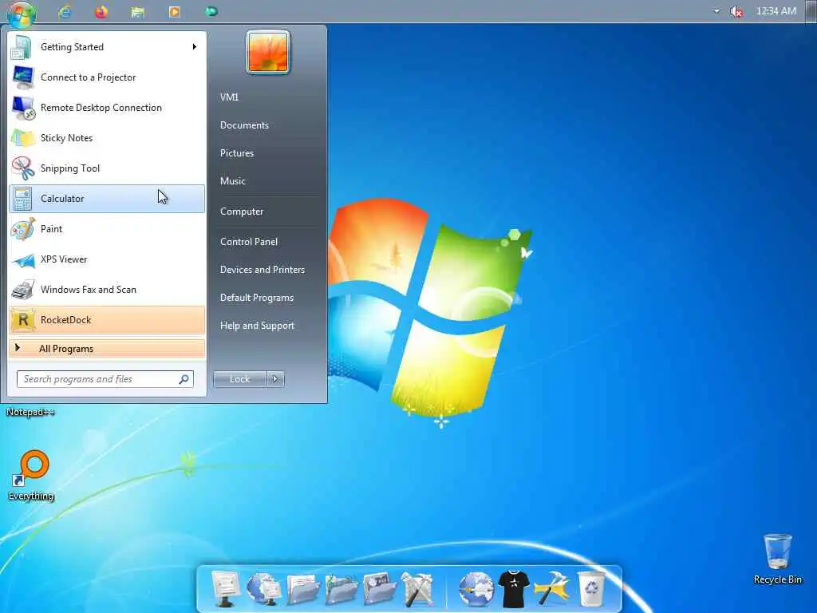Viewport: 817px width, 613px height.
Task: Click the hammer on yellow dock icon
Action: pos(552,589)
